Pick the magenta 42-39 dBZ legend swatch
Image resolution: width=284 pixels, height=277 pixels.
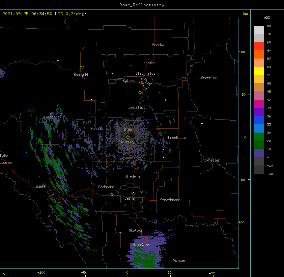[259, 104]
